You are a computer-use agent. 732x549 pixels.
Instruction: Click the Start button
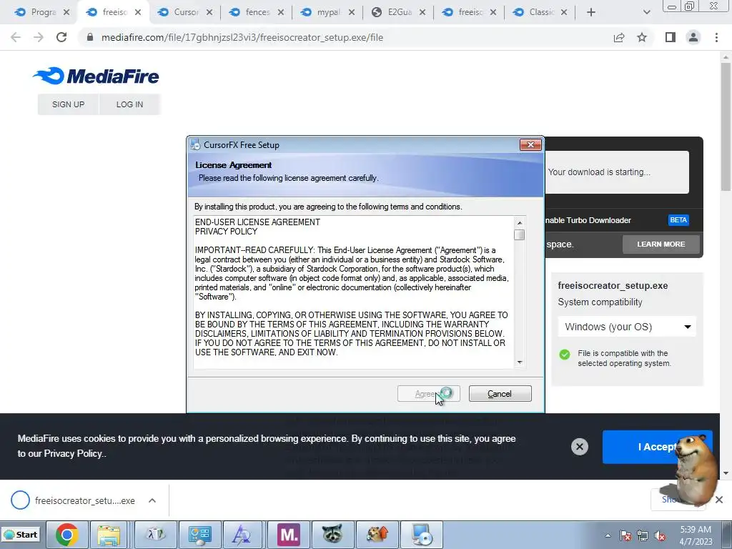(x=21, y=535)
